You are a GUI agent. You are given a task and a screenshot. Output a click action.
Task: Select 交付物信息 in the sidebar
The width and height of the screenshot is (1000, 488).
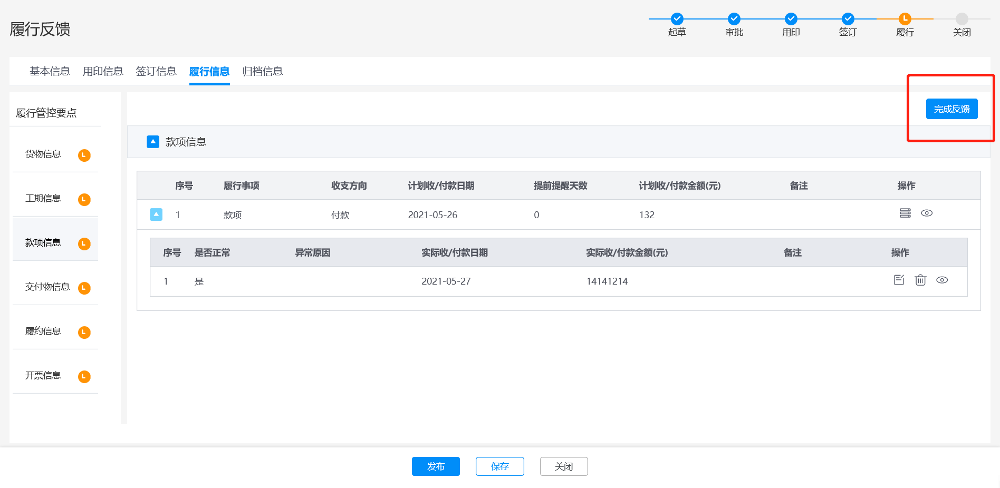[47, 287]
